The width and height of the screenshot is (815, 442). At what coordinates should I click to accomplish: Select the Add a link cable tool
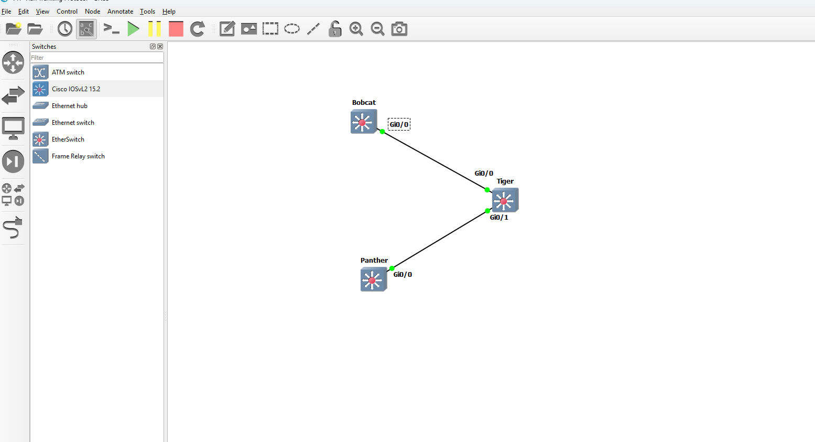[x=13, y=228]
